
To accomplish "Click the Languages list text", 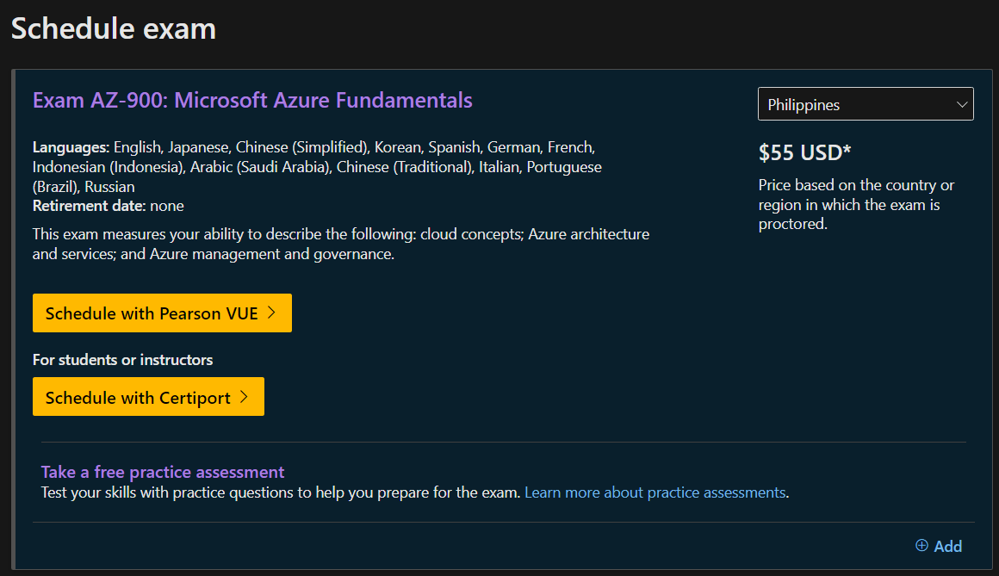I will click(x=317, y=167).
